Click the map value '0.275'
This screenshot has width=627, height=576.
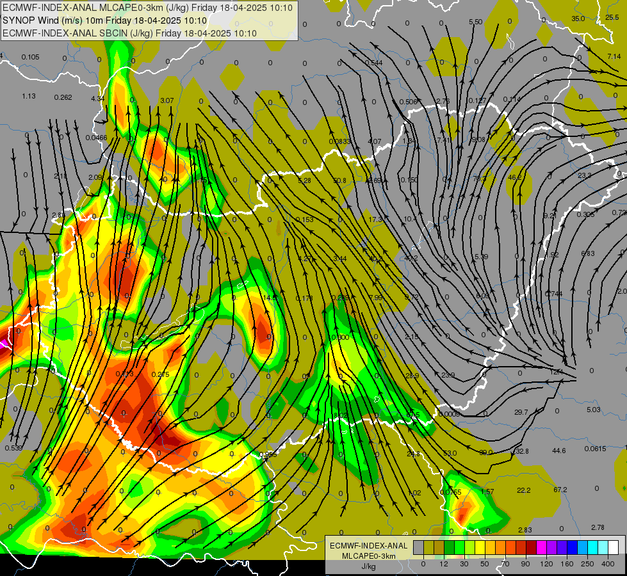tap(160, 374)
